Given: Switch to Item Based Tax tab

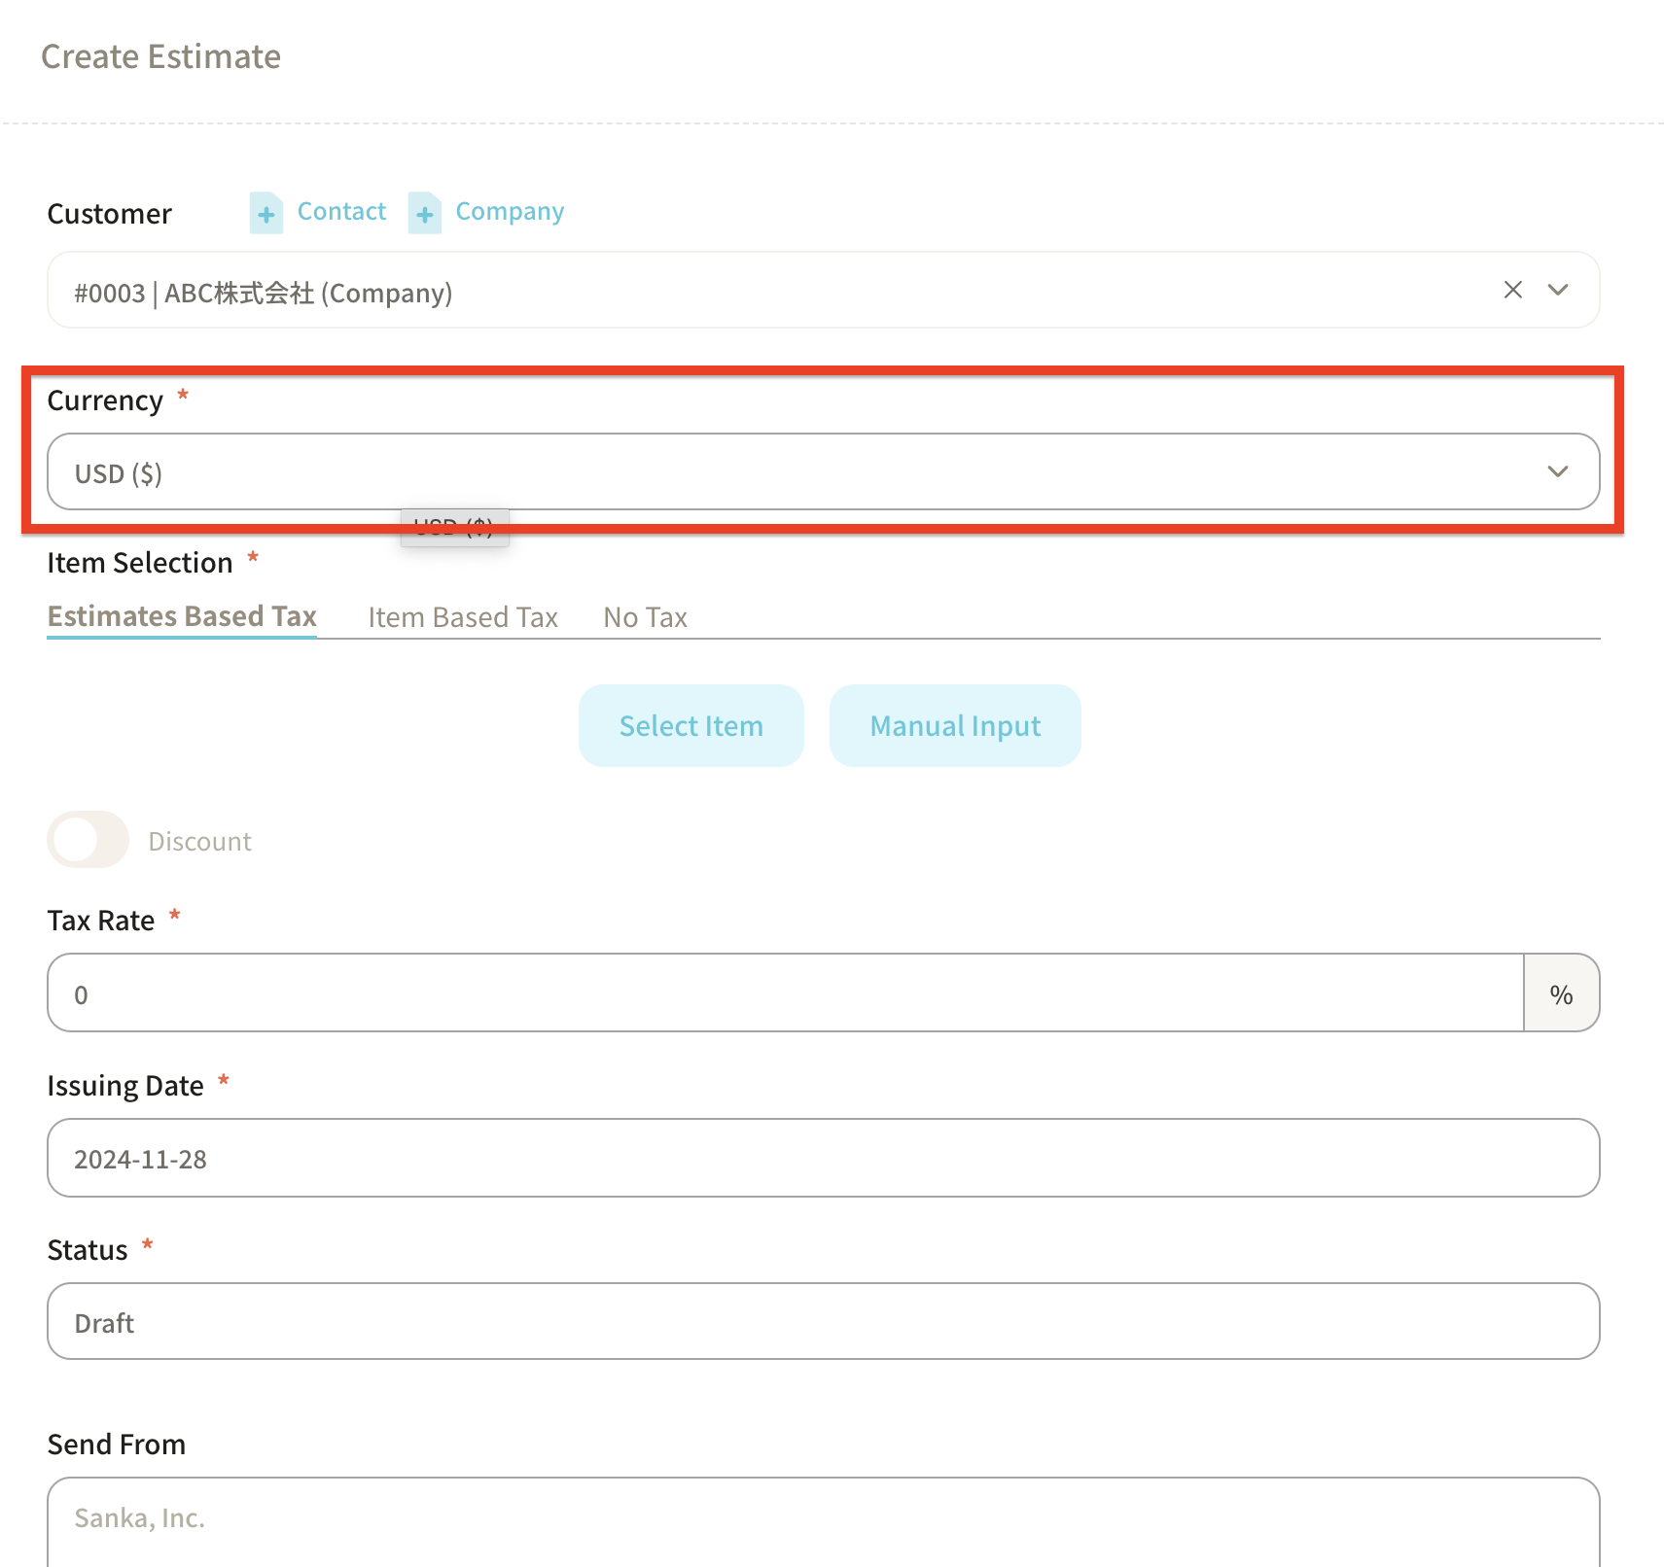Looking at the screenshot, I should 462,617.
